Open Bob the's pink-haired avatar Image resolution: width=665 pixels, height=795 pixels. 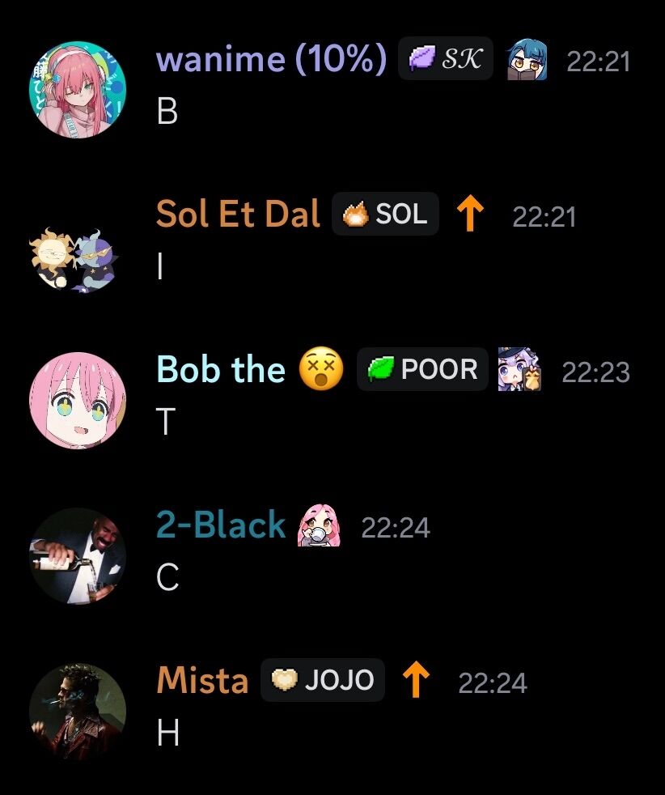pos(78,401)
